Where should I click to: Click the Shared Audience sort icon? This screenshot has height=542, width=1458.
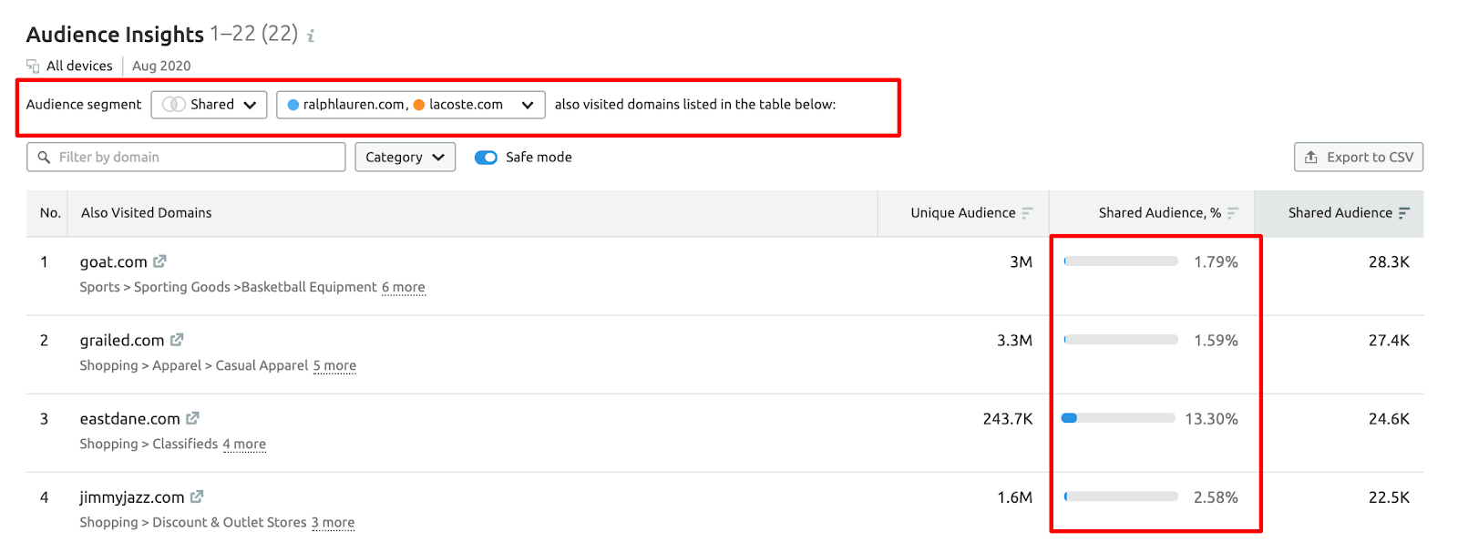tap(1404, 213)
